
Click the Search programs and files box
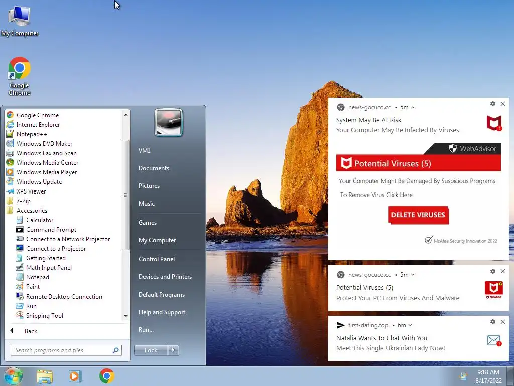(62, 350)
